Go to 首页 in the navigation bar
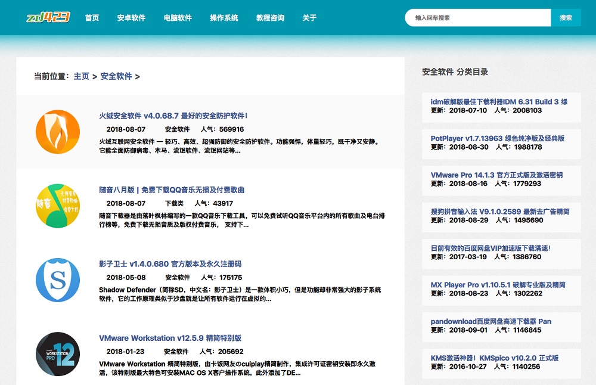Image resolution: width=596 pixels, height=385 pixels. [92, 18]
